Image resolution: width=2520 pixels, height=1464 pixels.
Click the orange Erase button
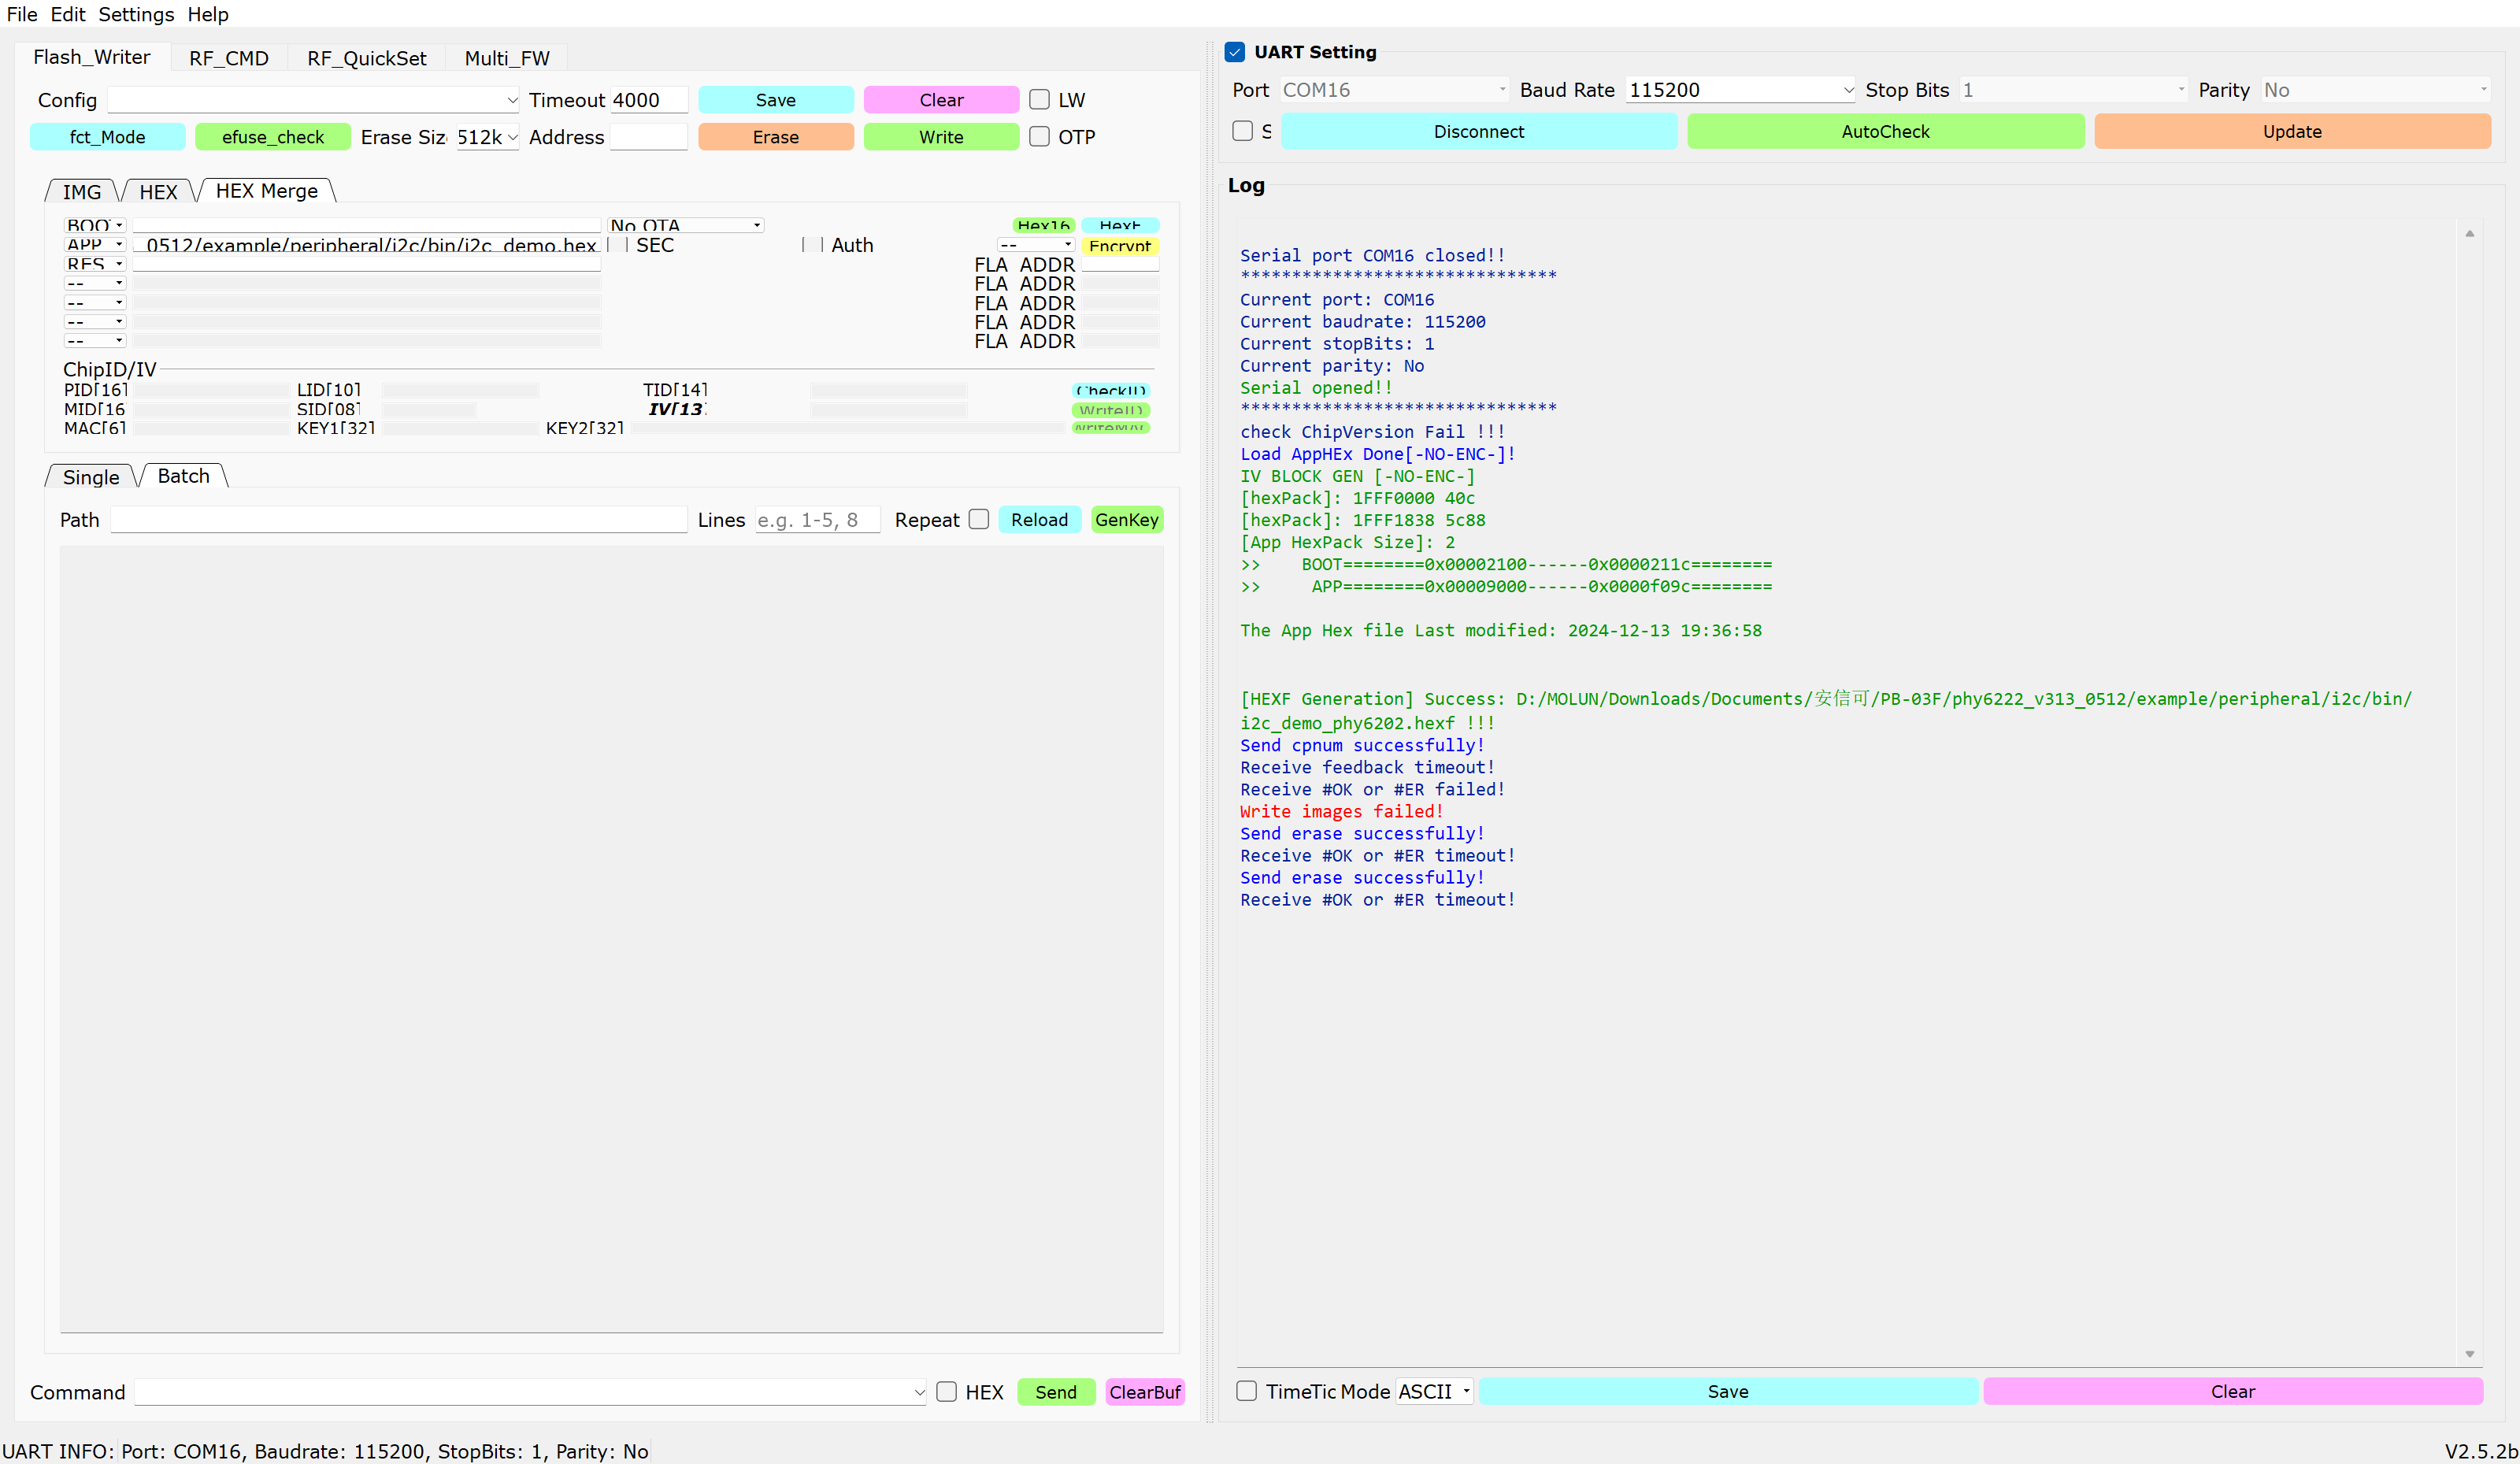click(776, 137)
